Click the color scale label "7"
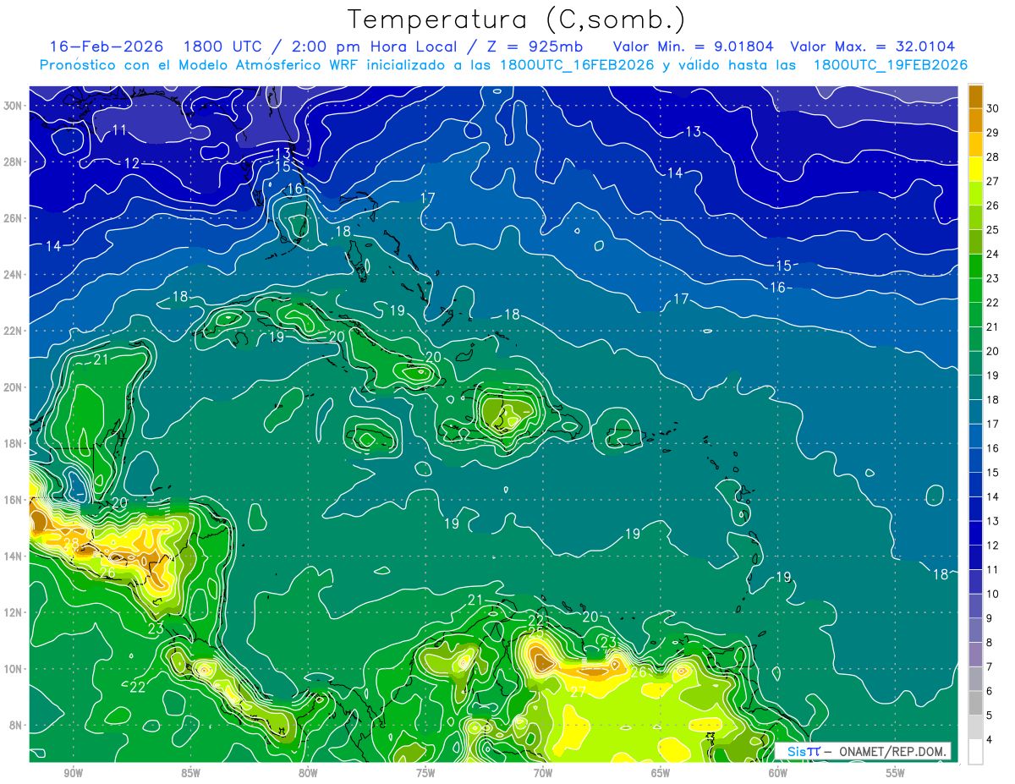 990,666
